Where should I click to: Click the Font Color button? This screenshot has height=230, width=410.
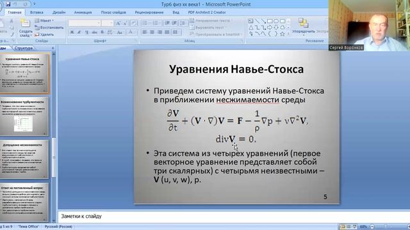[131, 33]
